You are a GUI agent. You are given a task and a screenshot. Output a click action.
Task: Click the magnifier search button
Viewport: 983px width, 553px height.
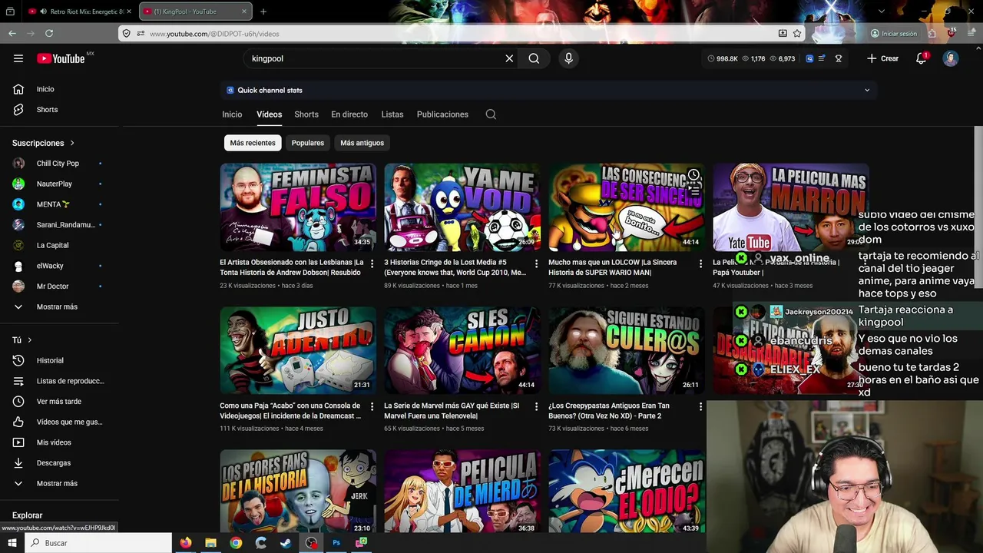click(534, 58)
